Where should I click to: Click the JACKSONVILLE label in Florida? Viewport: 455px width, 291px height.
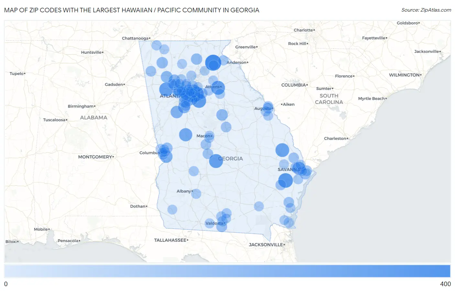(266, 245)
